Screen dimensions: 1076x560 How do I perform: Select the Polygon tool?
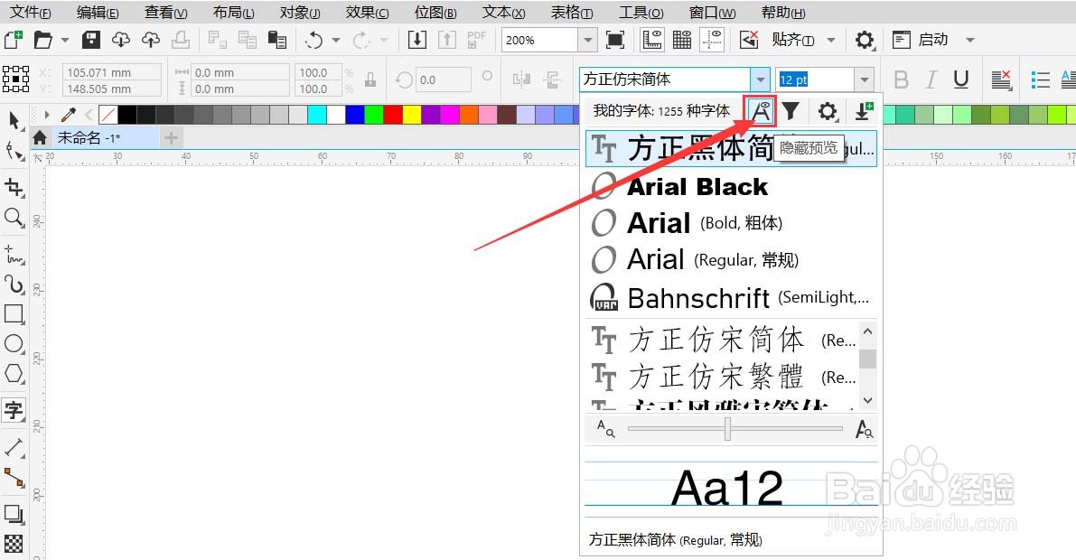(14, 373)
